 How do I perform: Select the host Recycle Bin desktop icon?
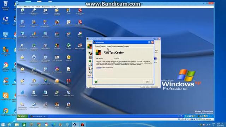(6, 6)
